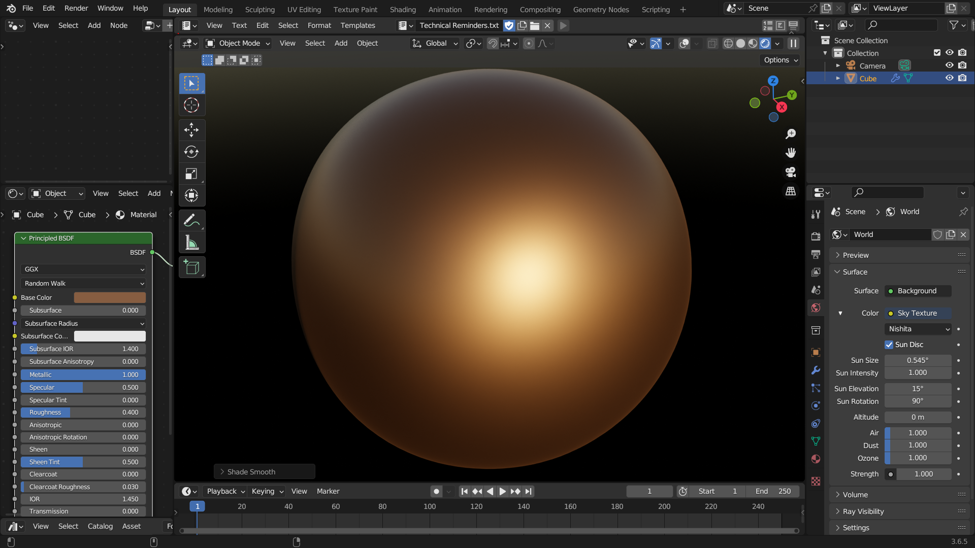Screen dimensions: 975x548
Task: Open the Modifier properties wrench tab
Action: (x=816, y=370)
